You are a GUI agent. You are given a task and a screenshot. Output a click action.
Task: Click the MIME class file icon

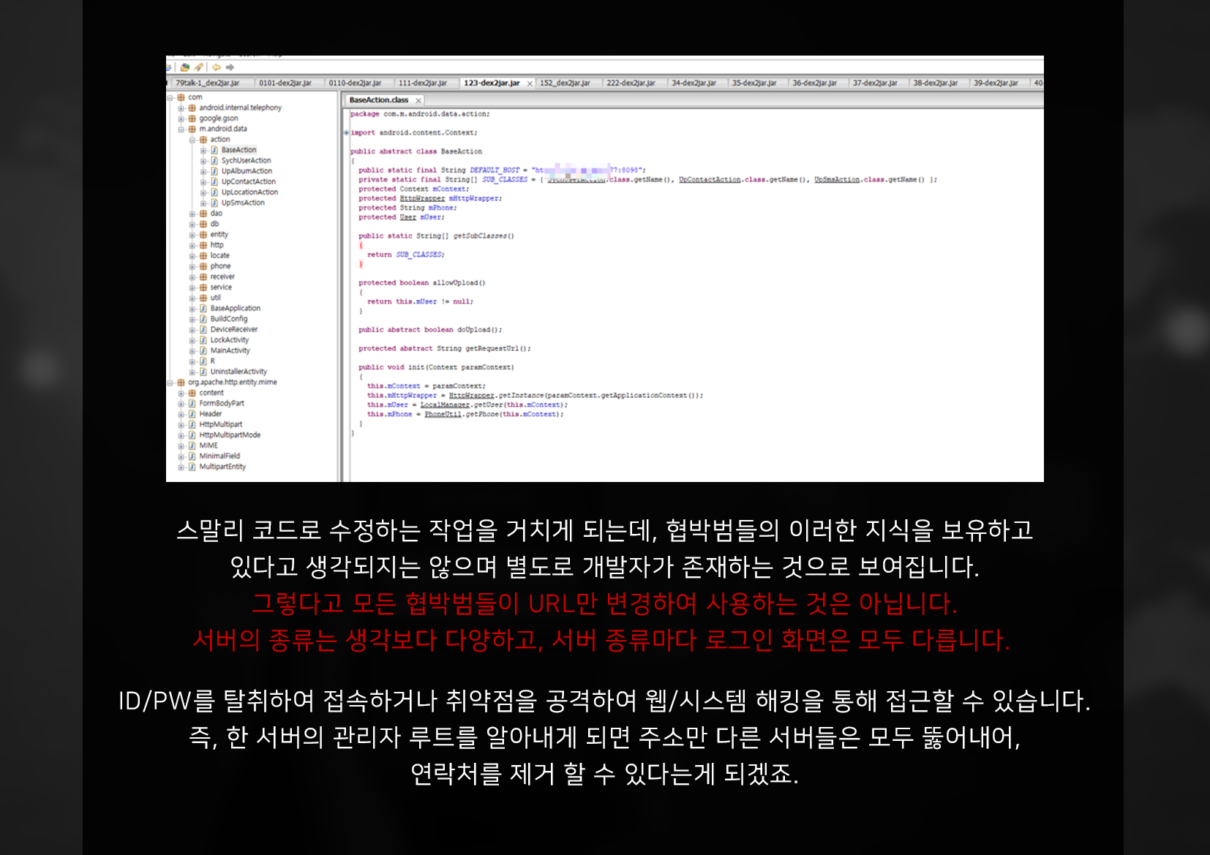click(x=192, y=445)
